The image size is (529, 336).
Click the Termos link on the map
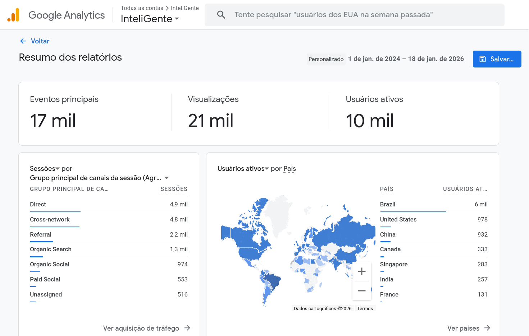(365, 309)
